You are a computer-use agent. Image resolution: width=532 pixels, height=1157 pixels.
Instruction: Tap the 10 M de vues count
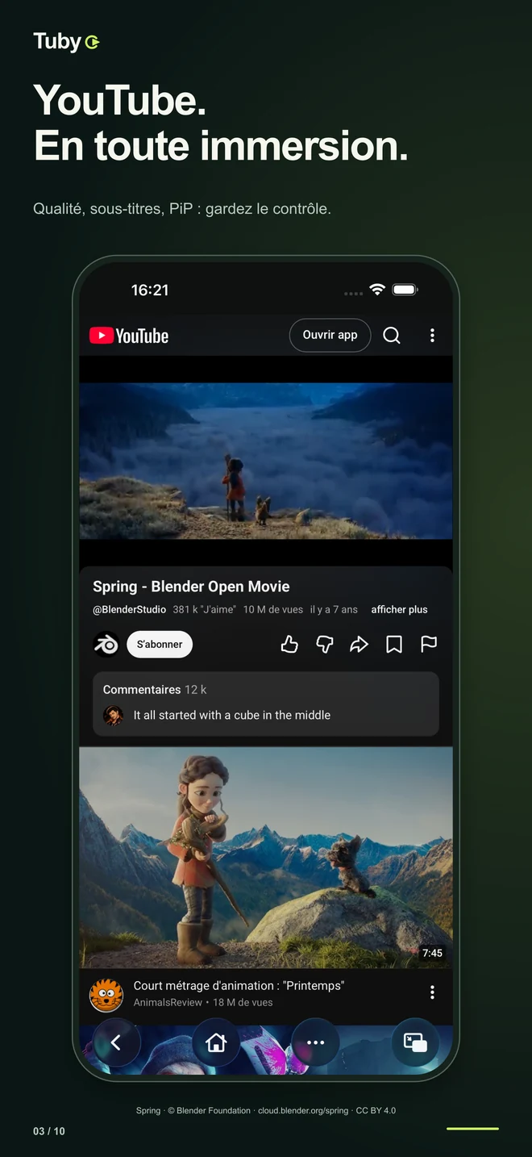point(273,610)
